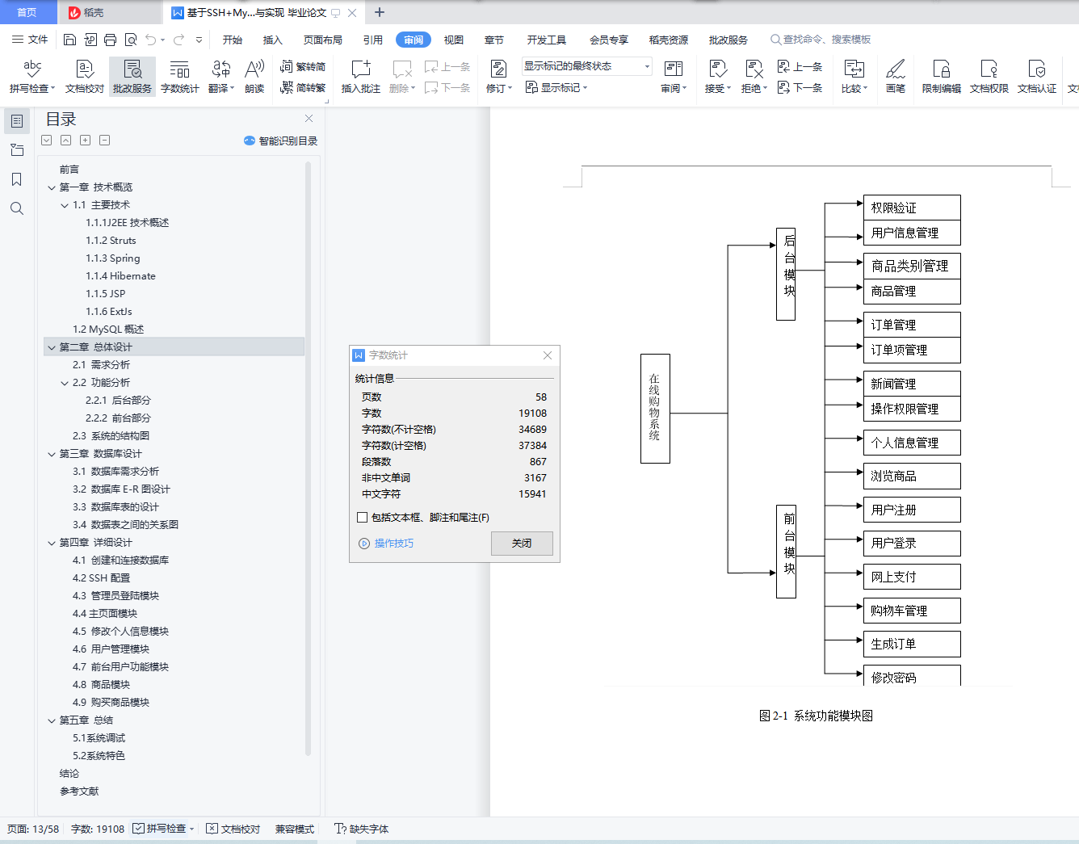Screen dimensions: 1079x844
Task: Open the 比较 compare documents tool
Action: coord(854,77)
